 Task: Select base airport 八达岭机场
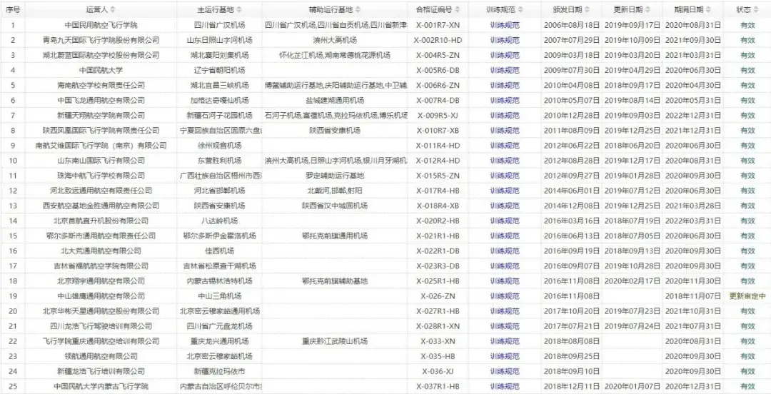219,221
